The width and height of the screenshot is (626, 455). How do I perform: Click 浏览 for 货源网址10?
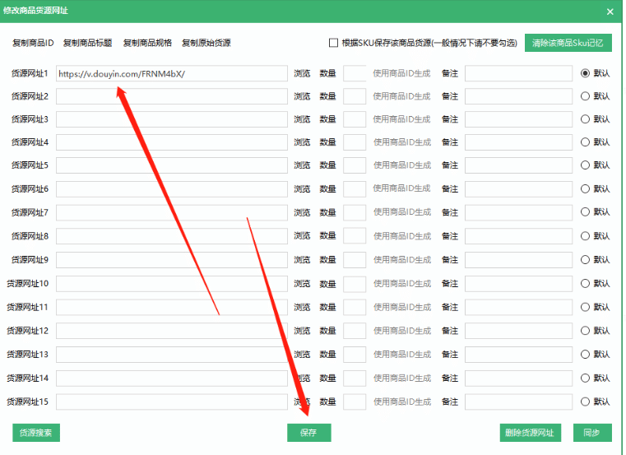click(x=302, y=284)
